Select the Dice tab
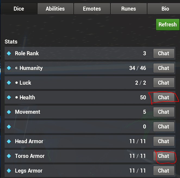Screen dimensions: 180x178 [x=19, y=9]
